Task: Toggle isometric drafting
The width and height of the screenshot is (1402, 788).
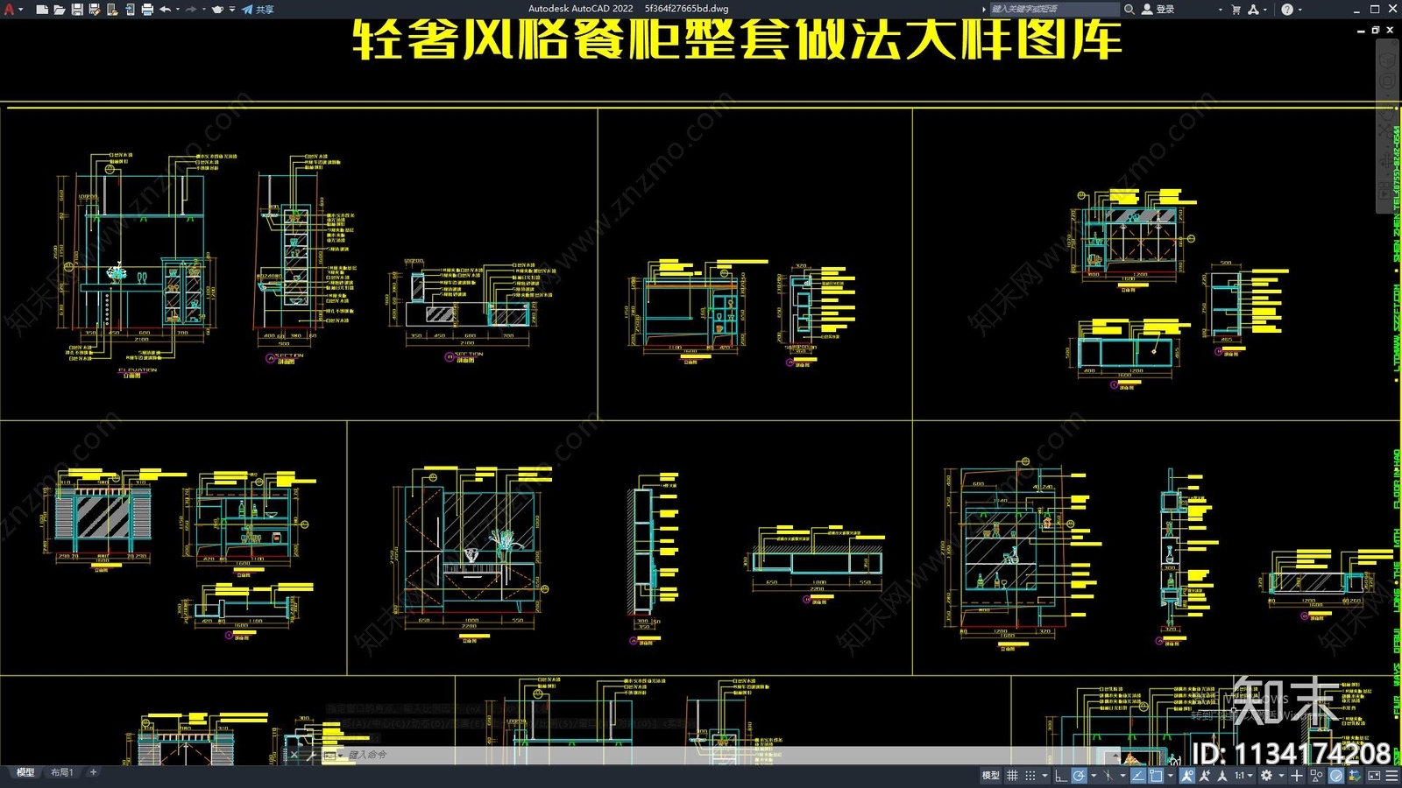Action: (1108, 776)
